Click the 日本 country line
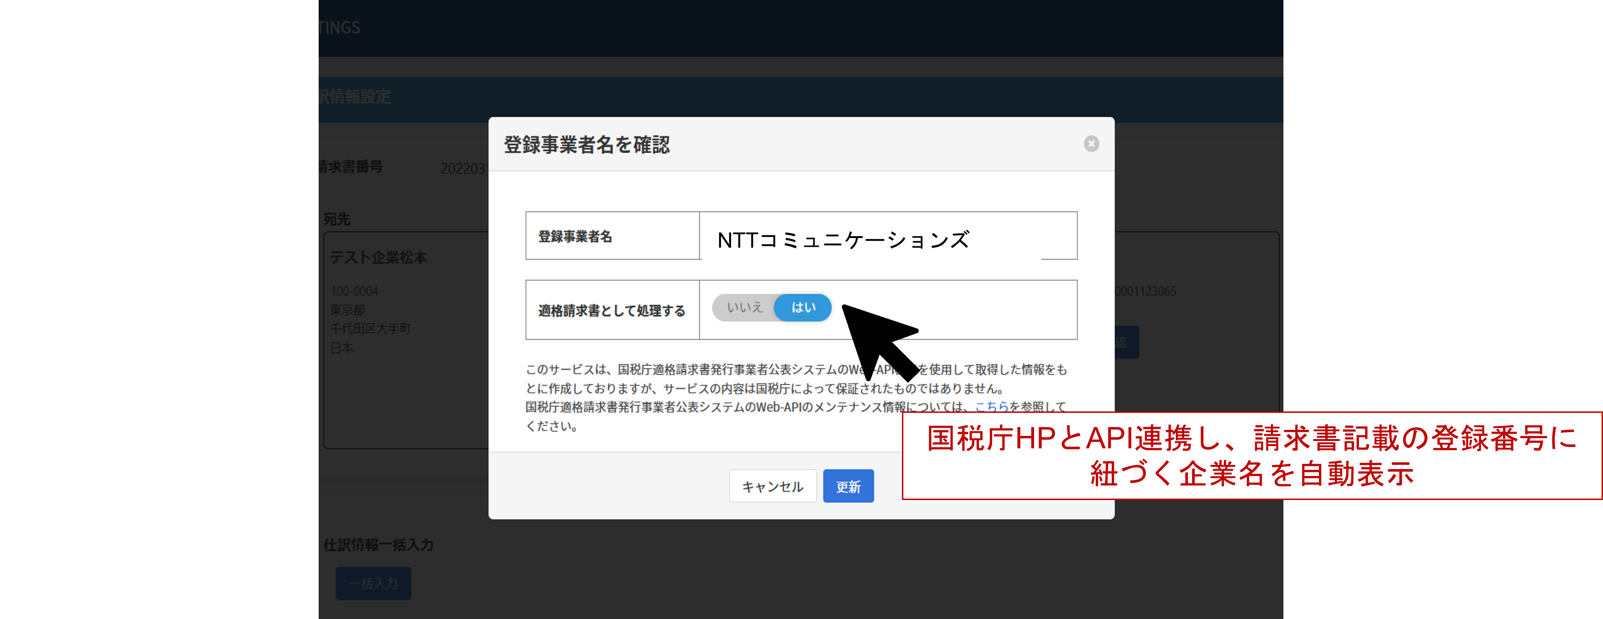 (342, 348)
